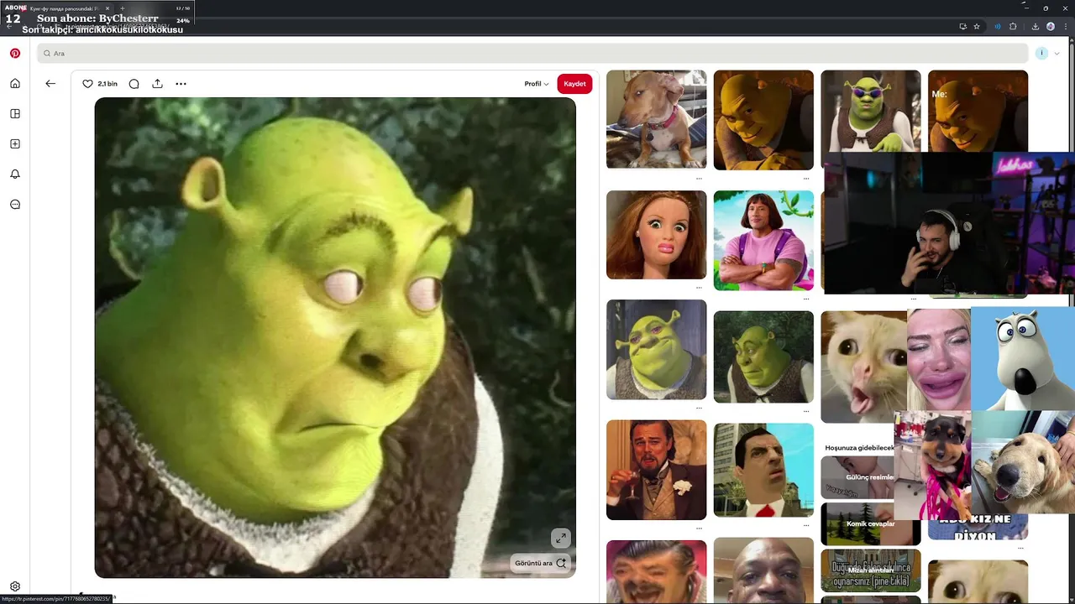Expand accounts chevron next to avatar

point(1057,54)
